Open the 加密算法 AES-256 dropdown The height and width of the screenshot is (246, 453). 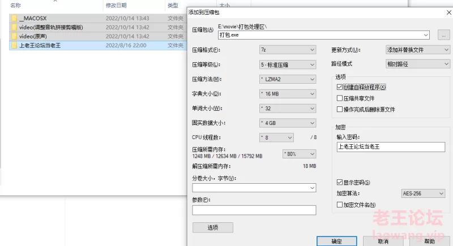pyautogui.click(x=423, y=193)
